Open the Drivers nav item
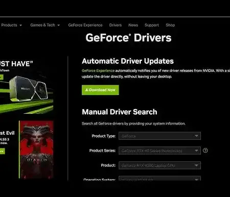The image size is (230, 197). click(x=116, y=25)
